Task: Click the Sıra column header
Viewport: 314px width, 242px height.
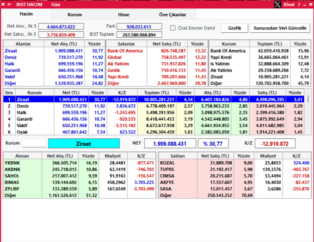Action: click(9, 93)
